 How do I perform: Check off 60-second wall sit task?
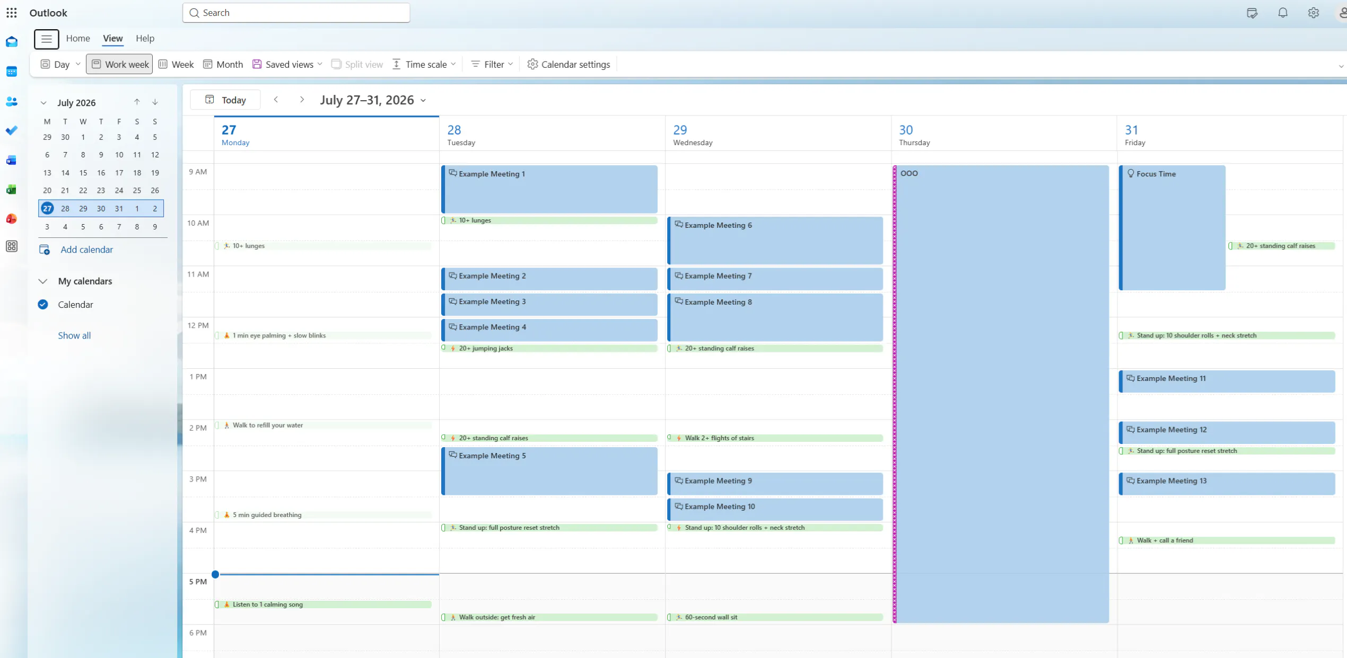tap(669, 617)
